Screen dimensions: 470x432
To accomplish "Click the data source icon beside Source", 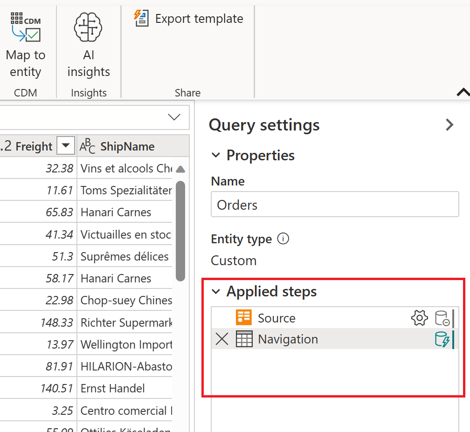I will click(x=441, y=318).
